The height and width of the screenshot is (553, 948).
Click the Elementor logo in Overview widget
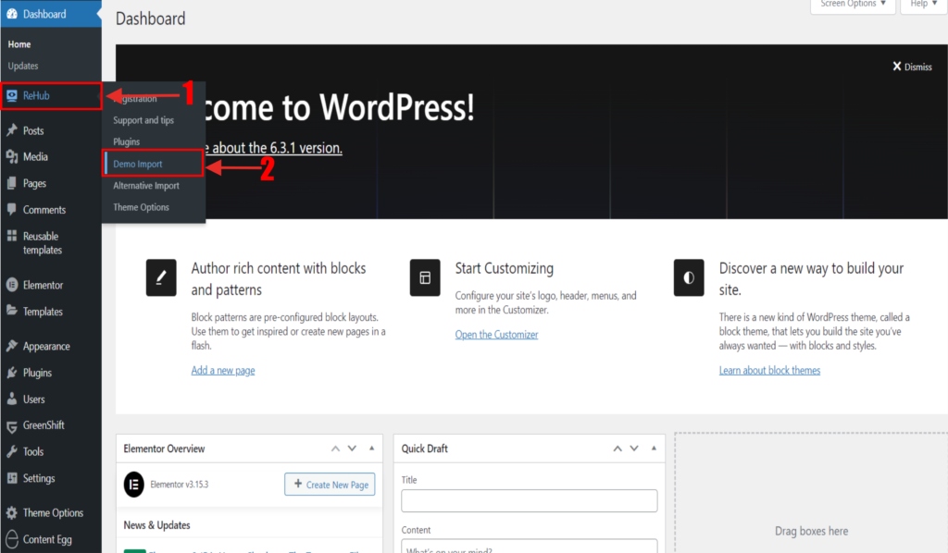(133, 485)
